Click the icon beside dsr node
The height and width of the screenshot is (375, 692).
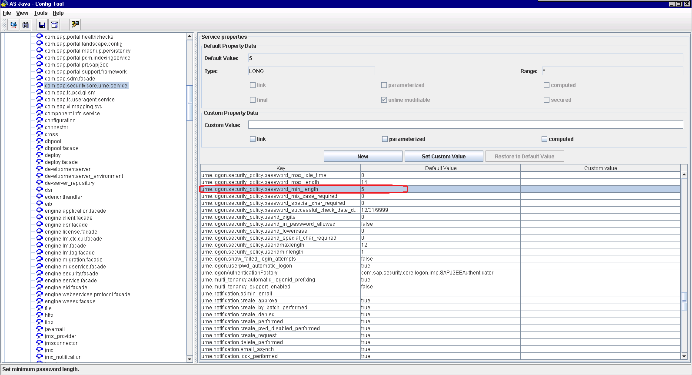[40, 190]
